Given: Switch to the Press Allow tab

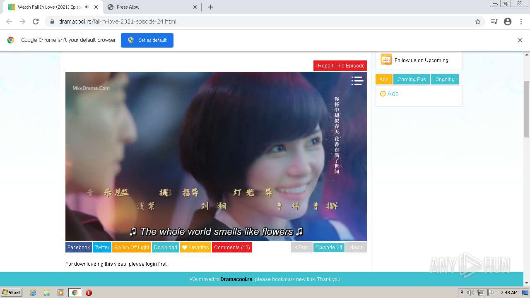Looking at the screenshot, I should point(152,7).
